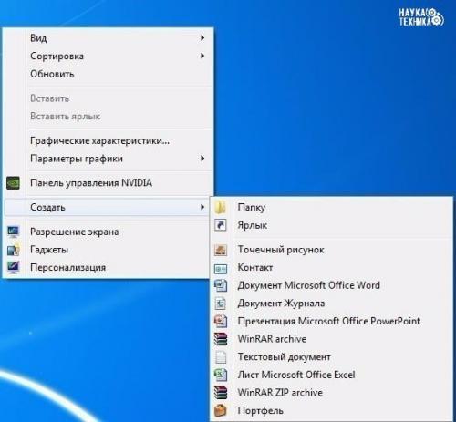Create a new WinRAR archive

pos(331,339)
